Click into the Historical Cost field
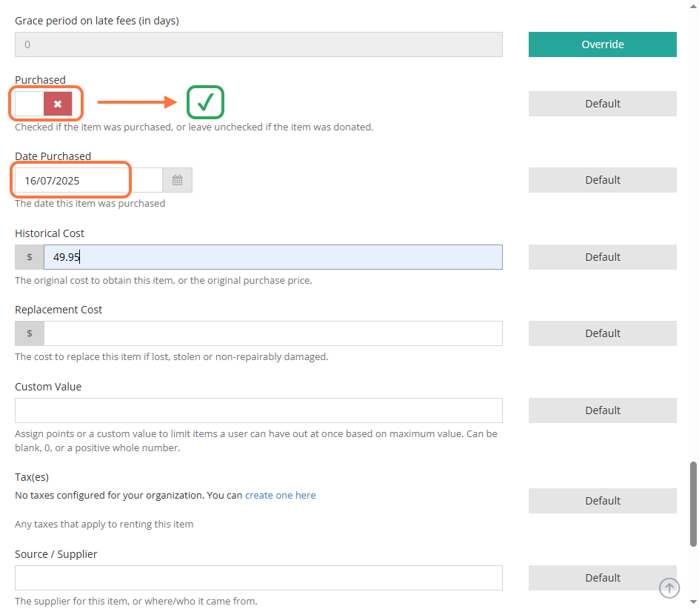The image size is (699, 609). tap(272, 257)
